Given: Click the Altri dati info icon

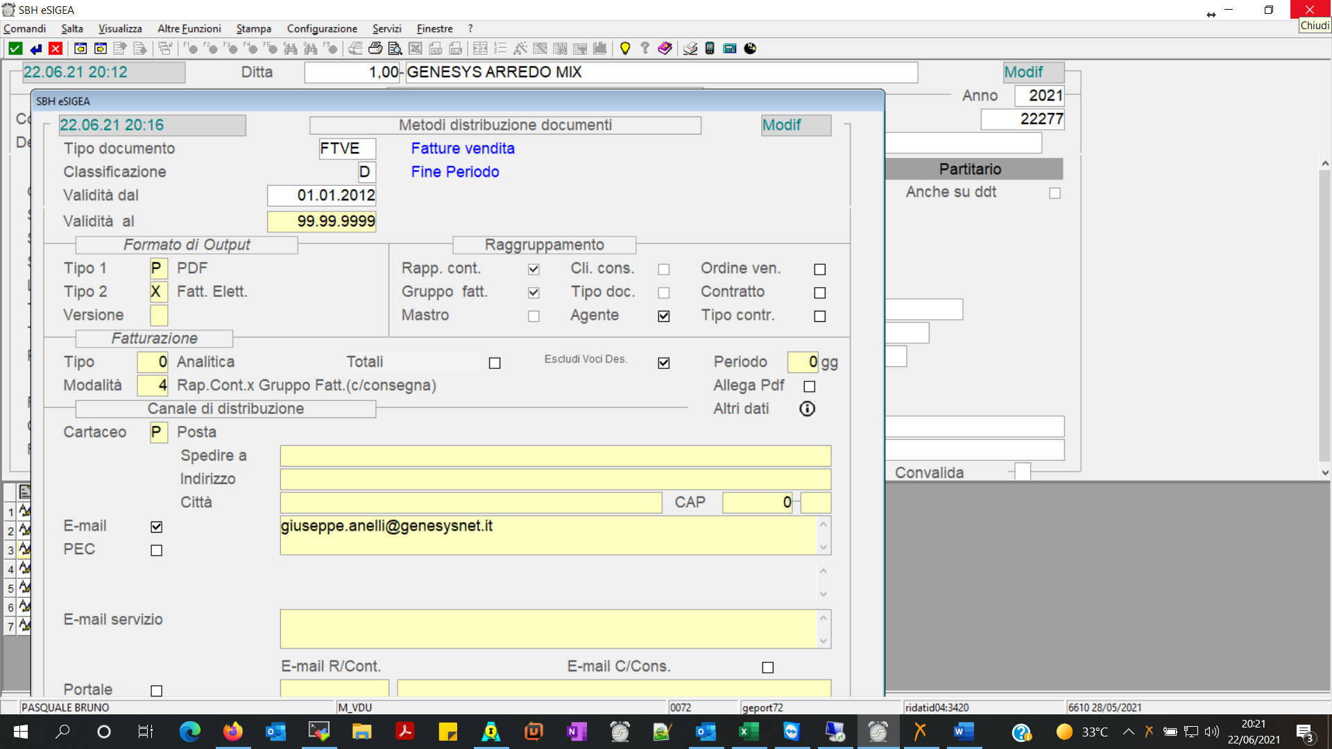Looking at the screenshot, I should (807, 408).
